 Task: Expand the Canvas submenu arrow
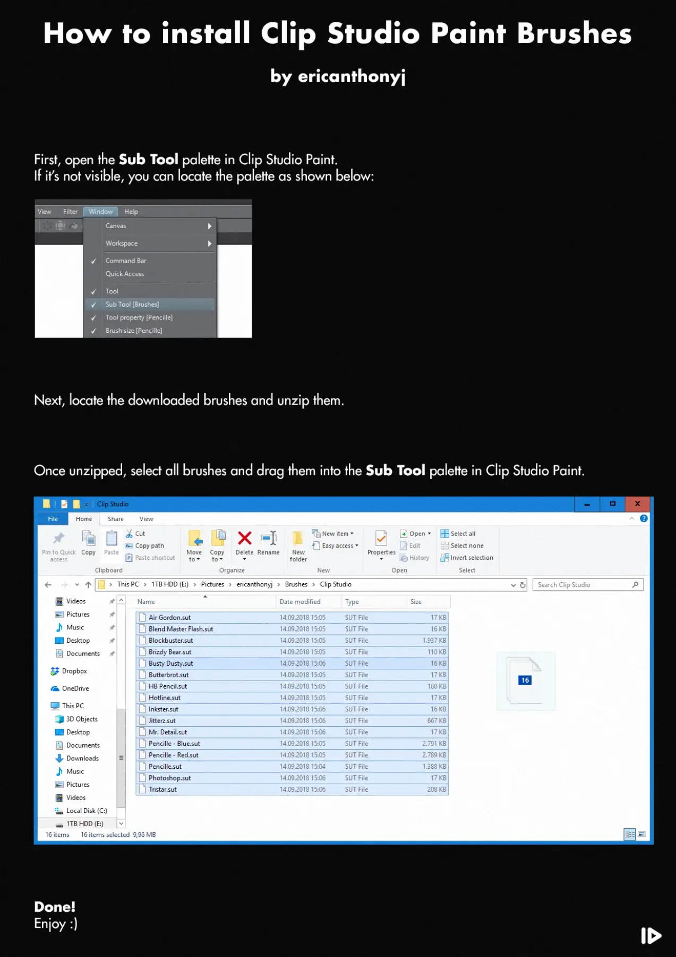pyautogui.click(x=209, y=226)
